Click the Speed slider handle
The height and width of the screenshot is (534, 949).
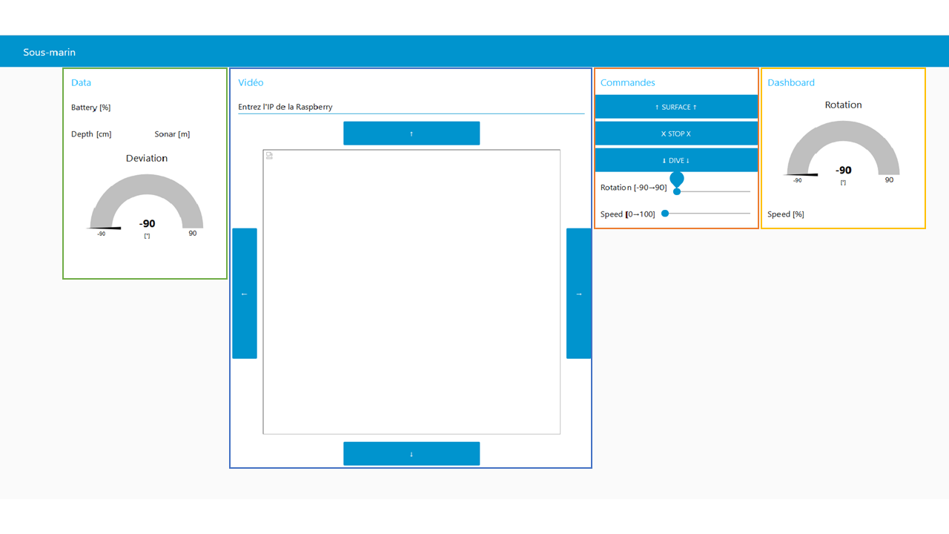click(x=665, y=214)
